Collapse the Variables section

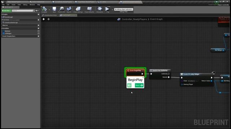tap(2, 28)
